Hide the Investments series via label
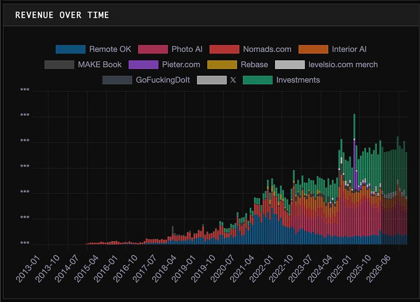This screenshot has width=420, height=302. (x=298, y=80)
